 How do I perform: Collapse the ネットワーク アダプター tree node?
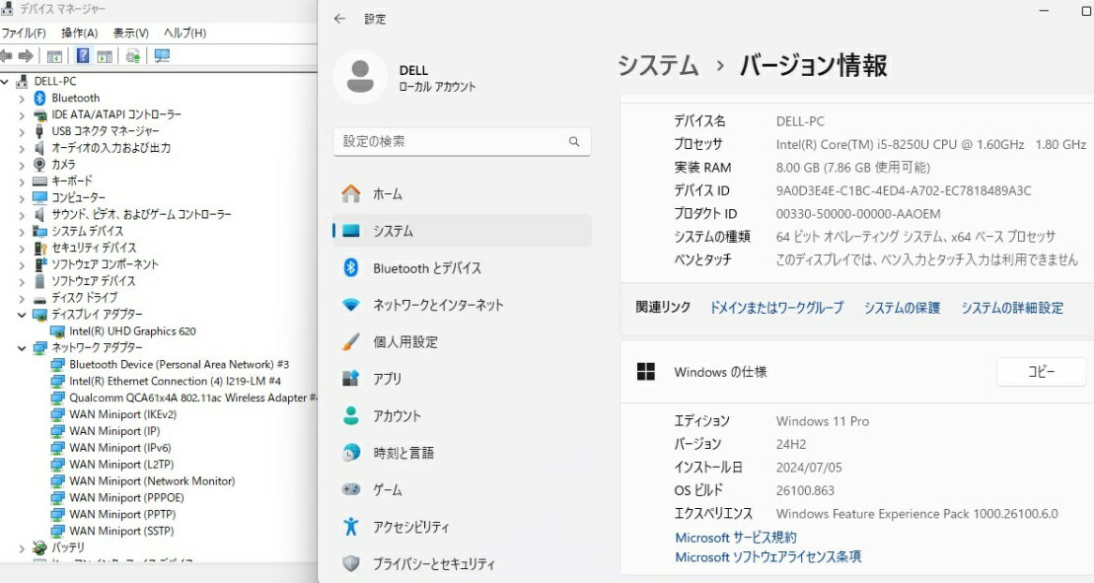22,348
